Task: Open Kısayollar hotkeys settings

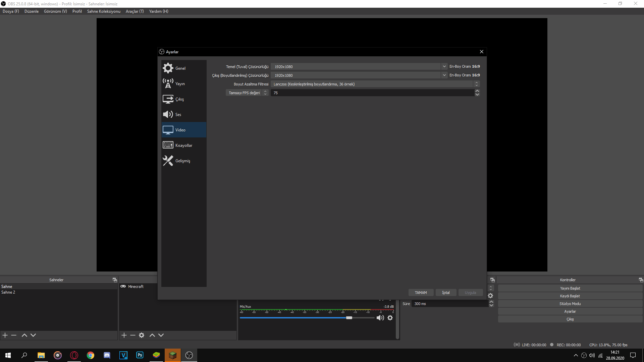Action: pyautogui.click(x=183, y=145)
